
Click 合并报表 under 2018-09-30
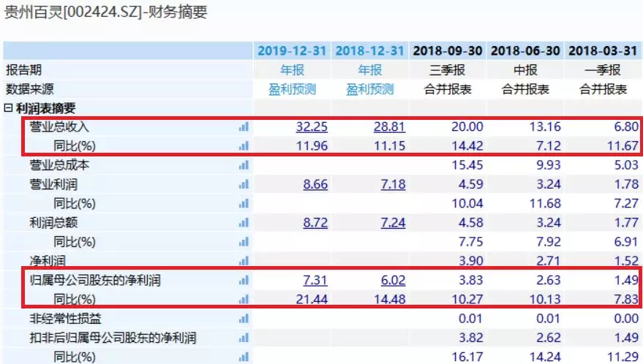(x=448, y=89)
